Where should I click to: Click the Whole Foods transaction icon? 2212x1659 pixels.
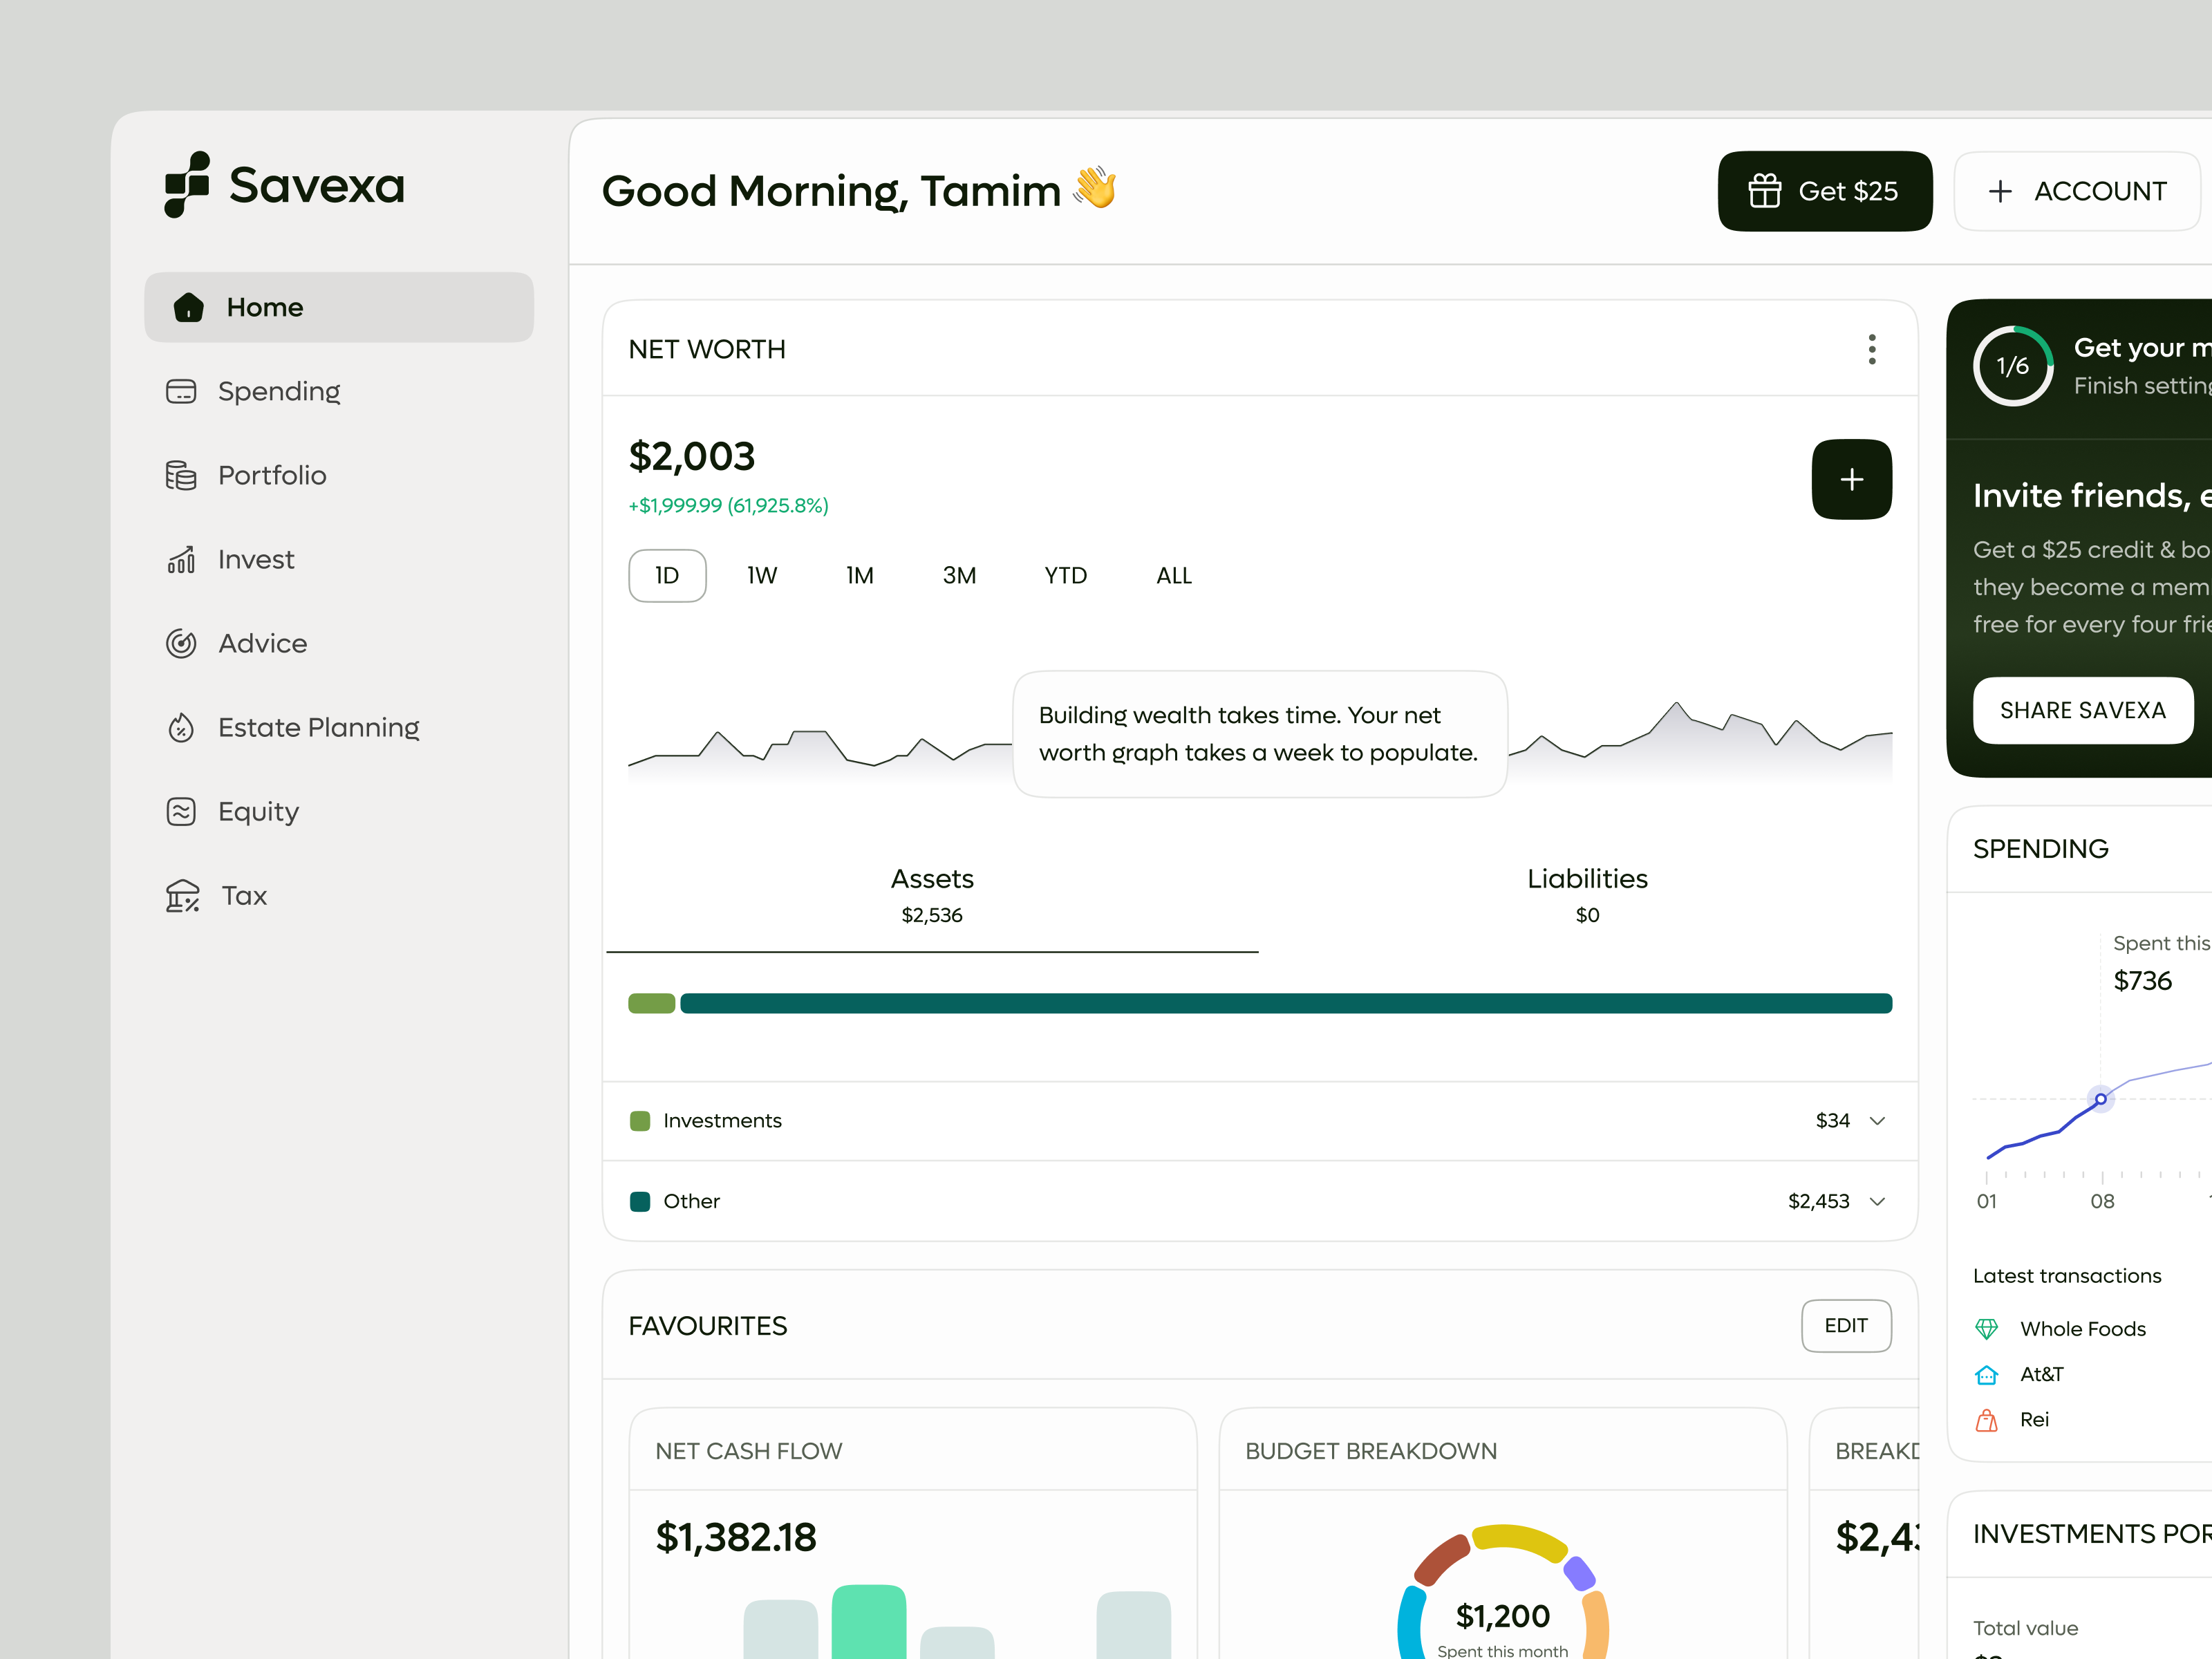(1986, 1328)
